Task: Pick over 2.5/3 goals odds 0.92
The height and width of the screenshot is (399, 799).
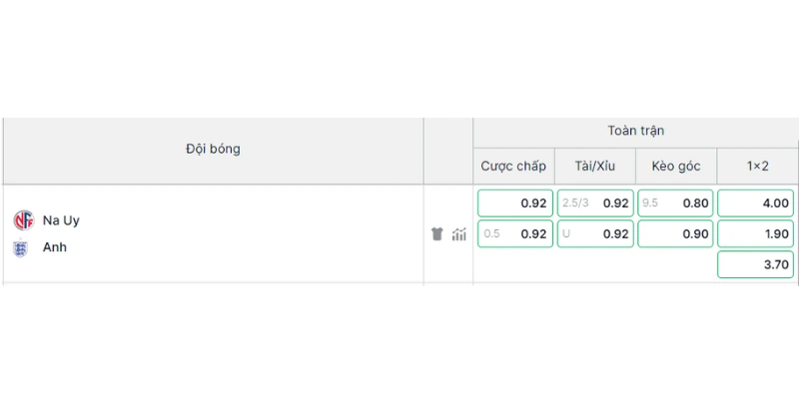Action: click(595, 203)
